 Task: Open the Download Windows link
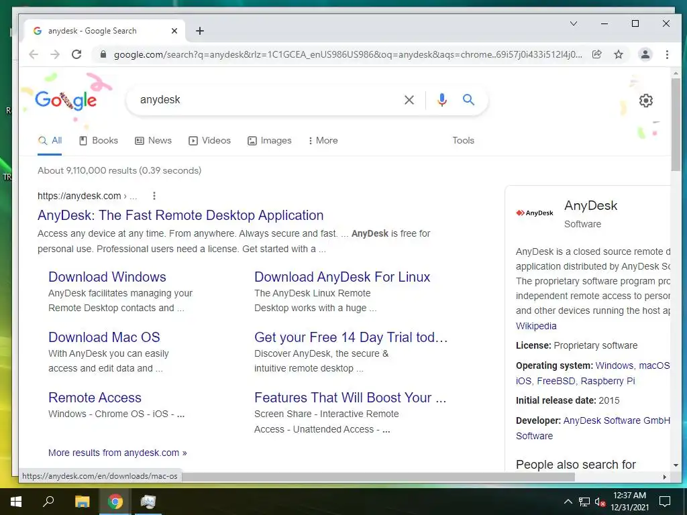coord(107,277)
